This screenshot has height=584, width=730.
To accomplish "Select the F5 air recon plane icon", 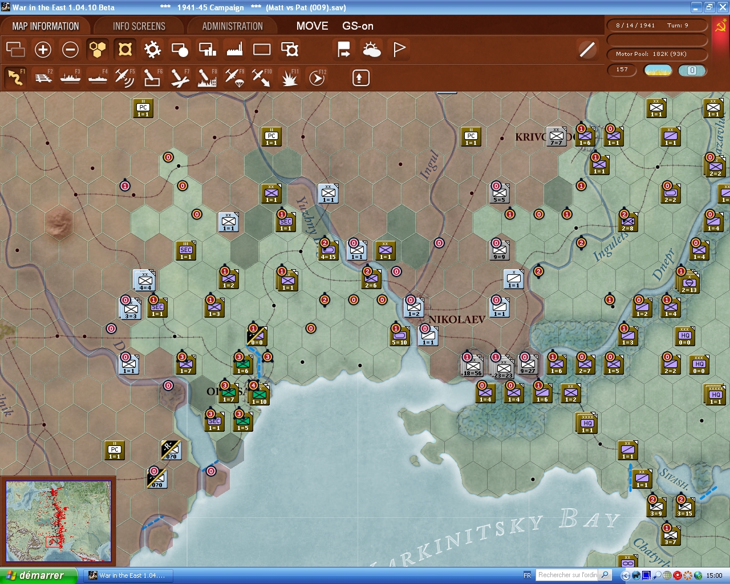I will [x=125, y=78].
